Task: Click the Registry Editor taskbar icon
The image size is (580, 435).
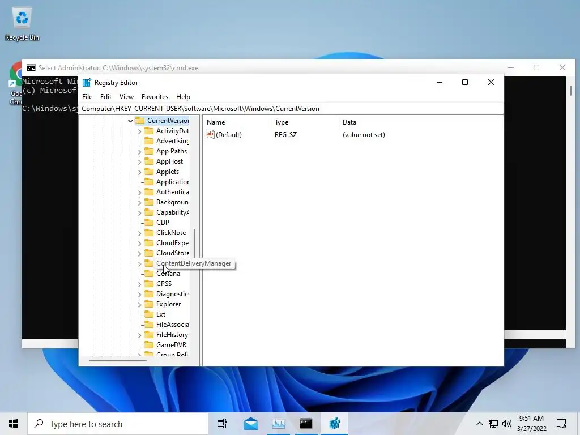Action: click(x=334, y=424)
